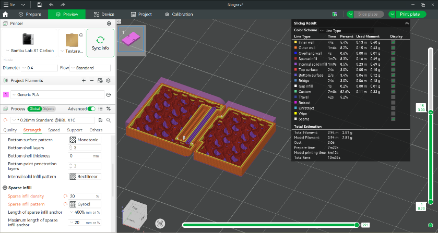438x233 pixels.
Task: Click the view cube Top face
Action: (135, 208)
